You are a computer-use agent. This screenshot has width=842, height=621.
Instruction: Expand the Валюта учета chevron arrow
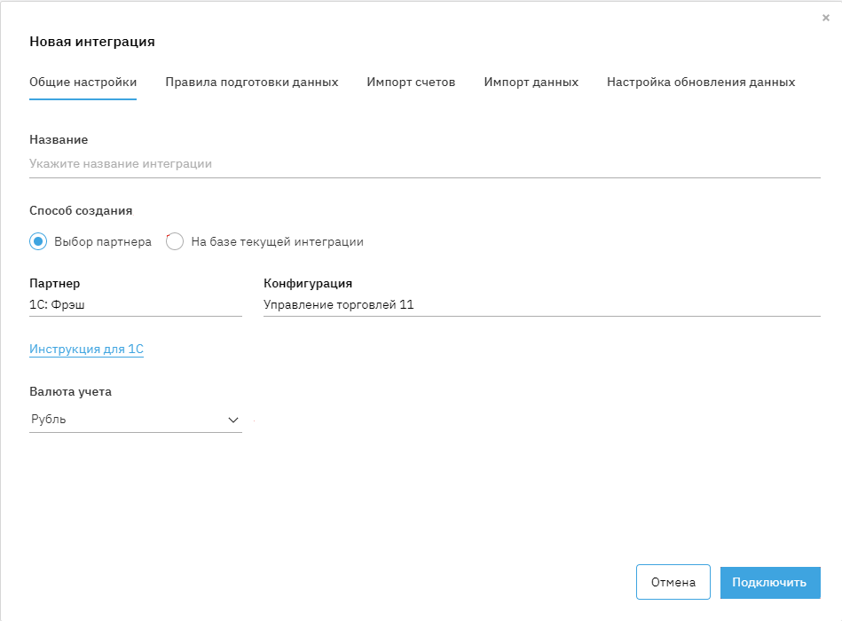(x=234, y=420)
